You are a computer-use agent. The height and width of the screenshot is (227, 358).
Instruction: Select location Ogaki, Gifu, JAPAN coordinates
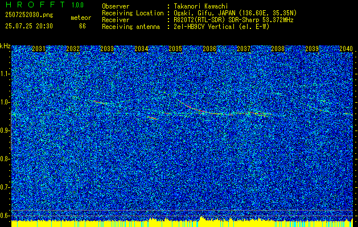[x=235, y=13]
